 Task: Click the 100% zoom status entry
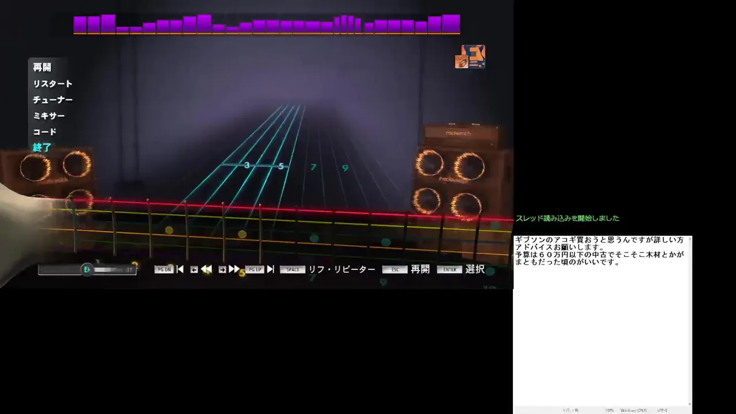(609, 411)
